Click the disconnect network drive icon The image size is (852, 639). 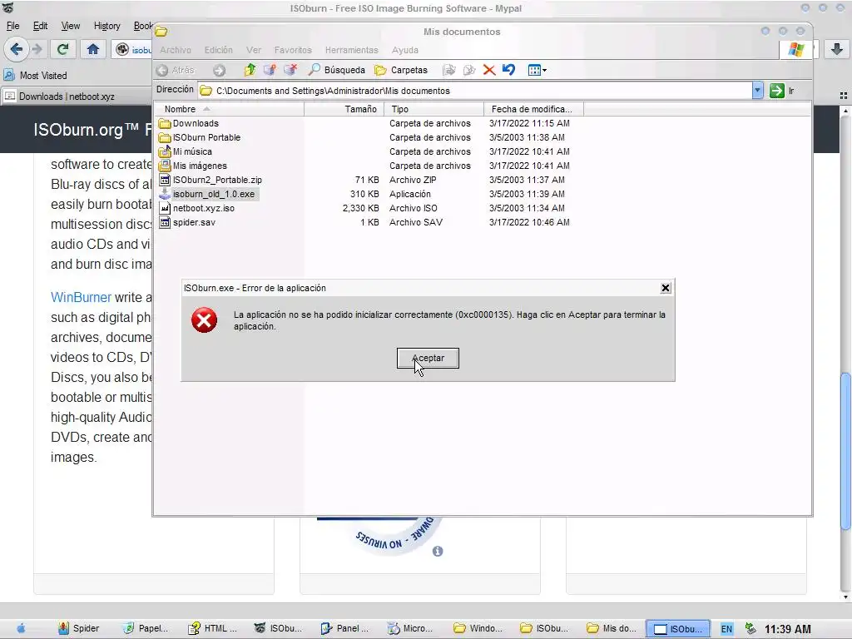click(290, 70)
